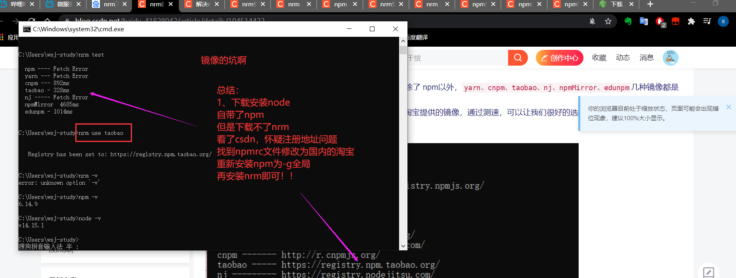Screen dimensions: 736x278
Task: Open the media playlist control icon
Action: [x=707, y=21]
